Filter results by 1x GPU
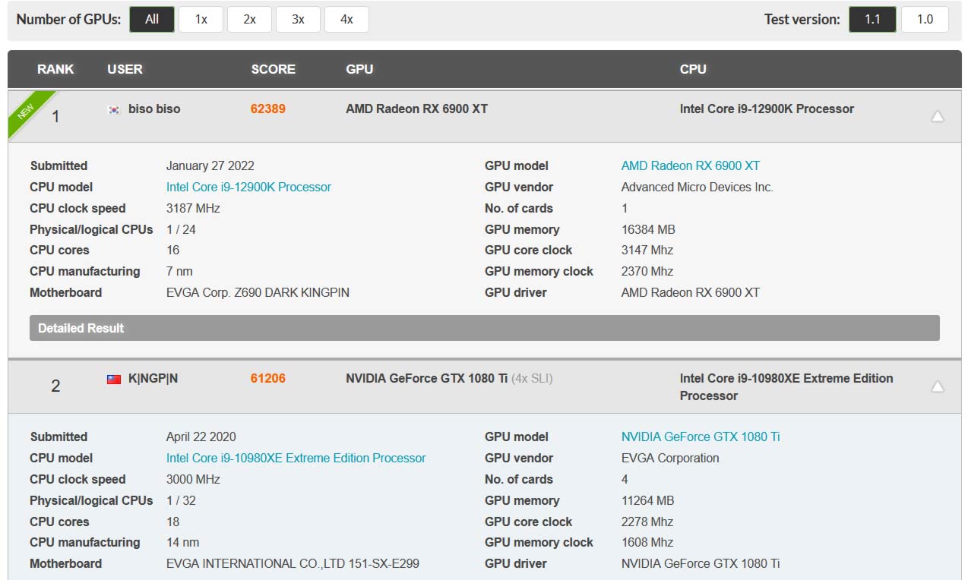 click(201, 20)
